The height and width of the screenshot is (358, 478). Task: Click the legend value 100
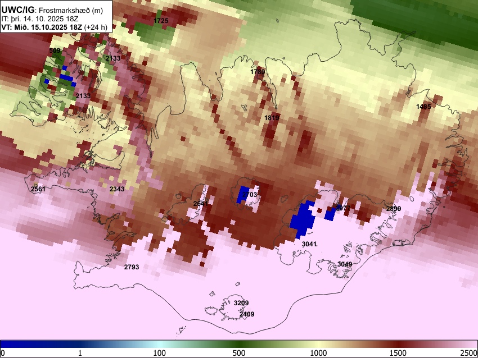pyautogui.click(x=160, y=353)
